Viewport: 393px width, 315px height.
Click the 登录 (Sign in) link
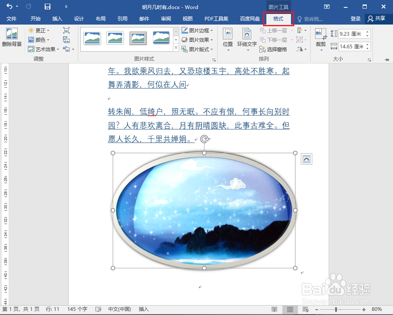pyautogui.click(x=355, y=18)
